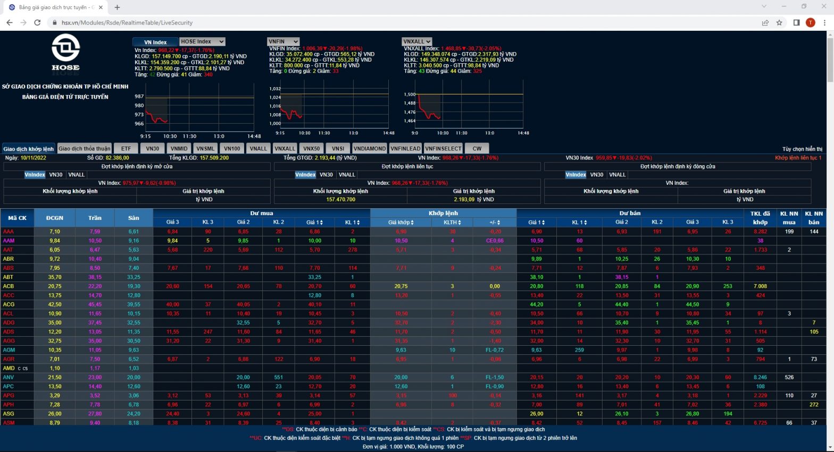Reload the HOSE price board page
This screenshot has height=452, width=834.
(x=37, y=22)
